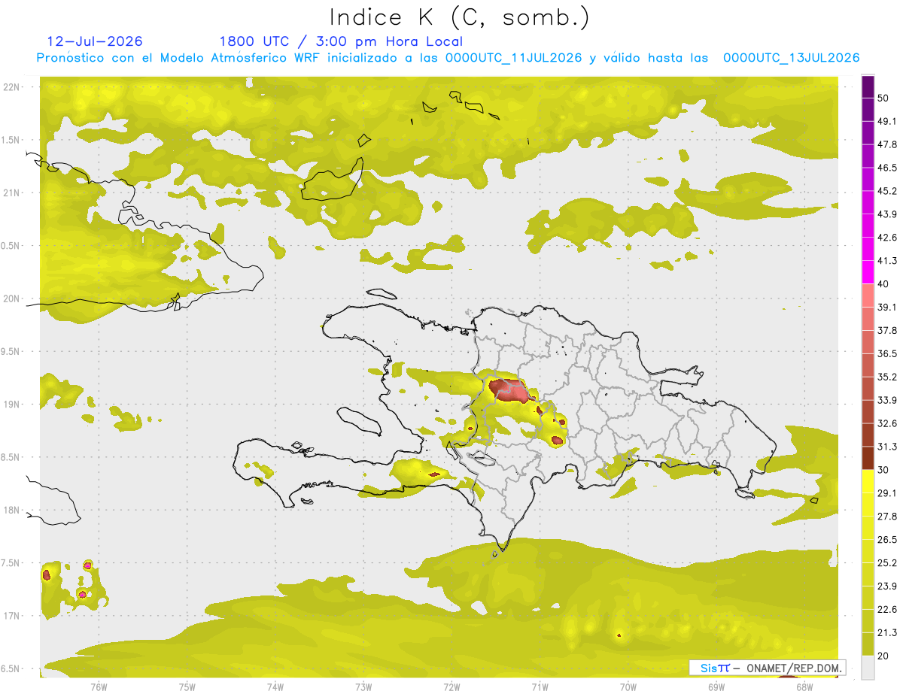Viewport: 903px width, 697px height.
Task: Click legend value "40"
Action: pyautogui.click(x=883, y=284)
